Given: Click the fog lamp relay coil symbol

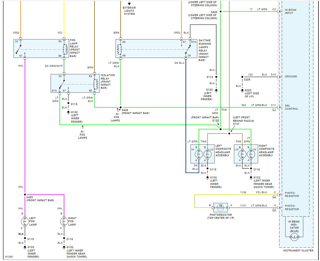Looking at the screenshot, I should (65, 49).
